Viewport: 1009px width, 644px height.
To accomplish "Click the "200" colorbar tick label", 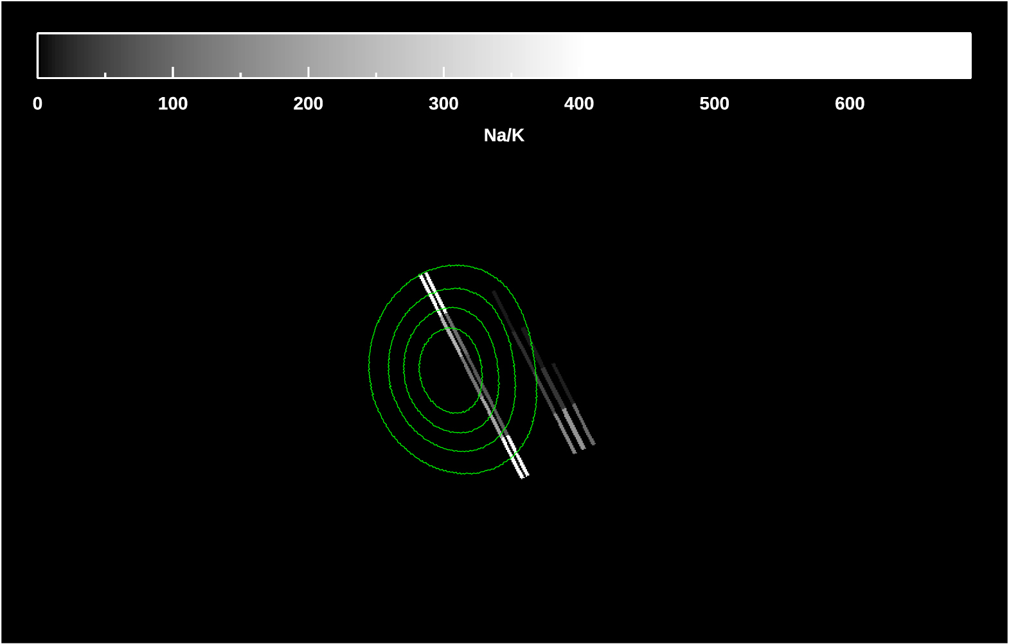I will 308,104.
